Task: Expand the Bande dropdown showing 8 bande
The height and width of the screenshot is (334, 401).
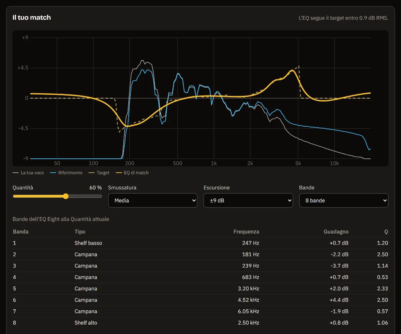Action: 344,200
